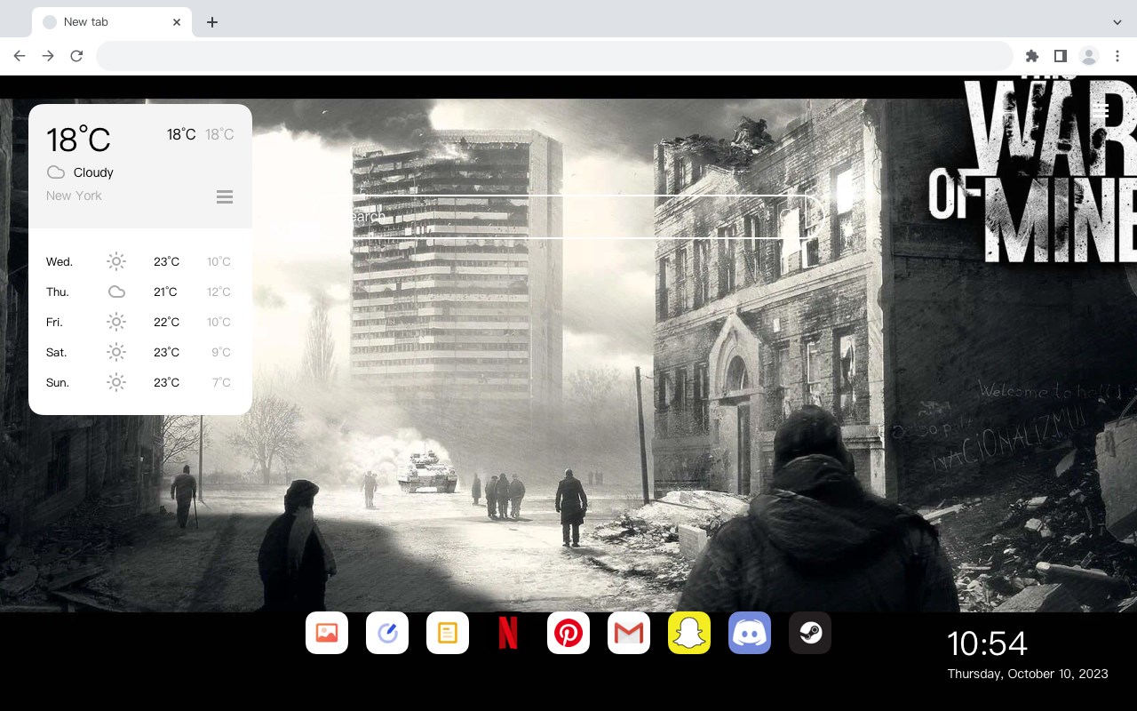Viewport: 1137px width, 711px height.
Task: Open the Chrome profile avatar
Action: point(1089,56)
